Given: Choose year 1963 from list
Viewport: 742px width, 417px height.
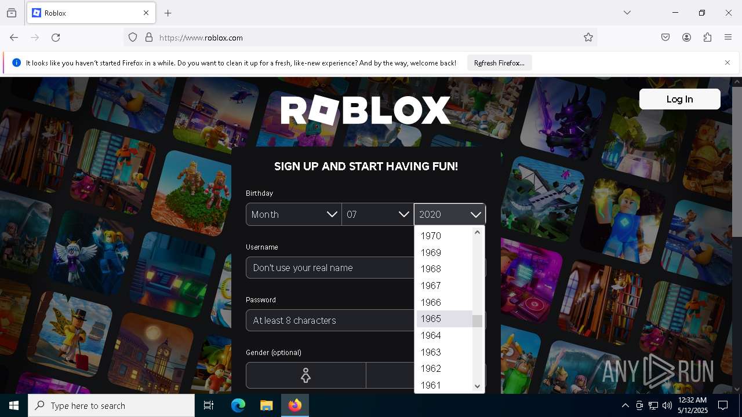Looking at the screenshot, I should pos(444,352).
